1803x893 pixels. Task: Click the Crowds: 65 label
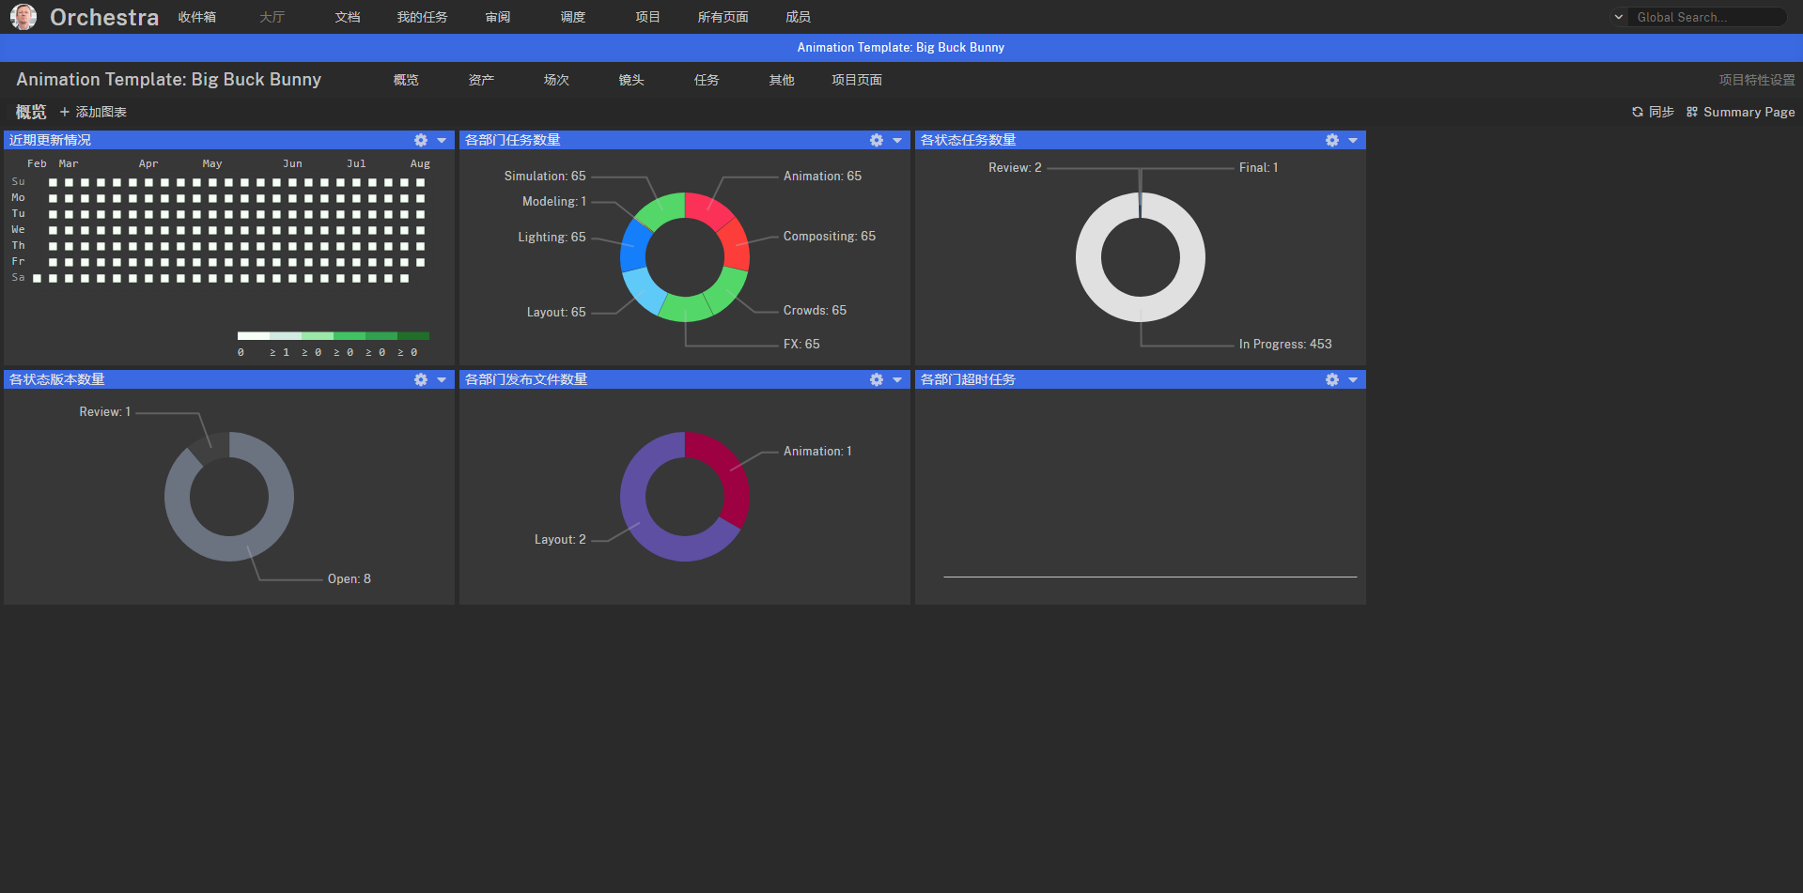coord(815,310)
